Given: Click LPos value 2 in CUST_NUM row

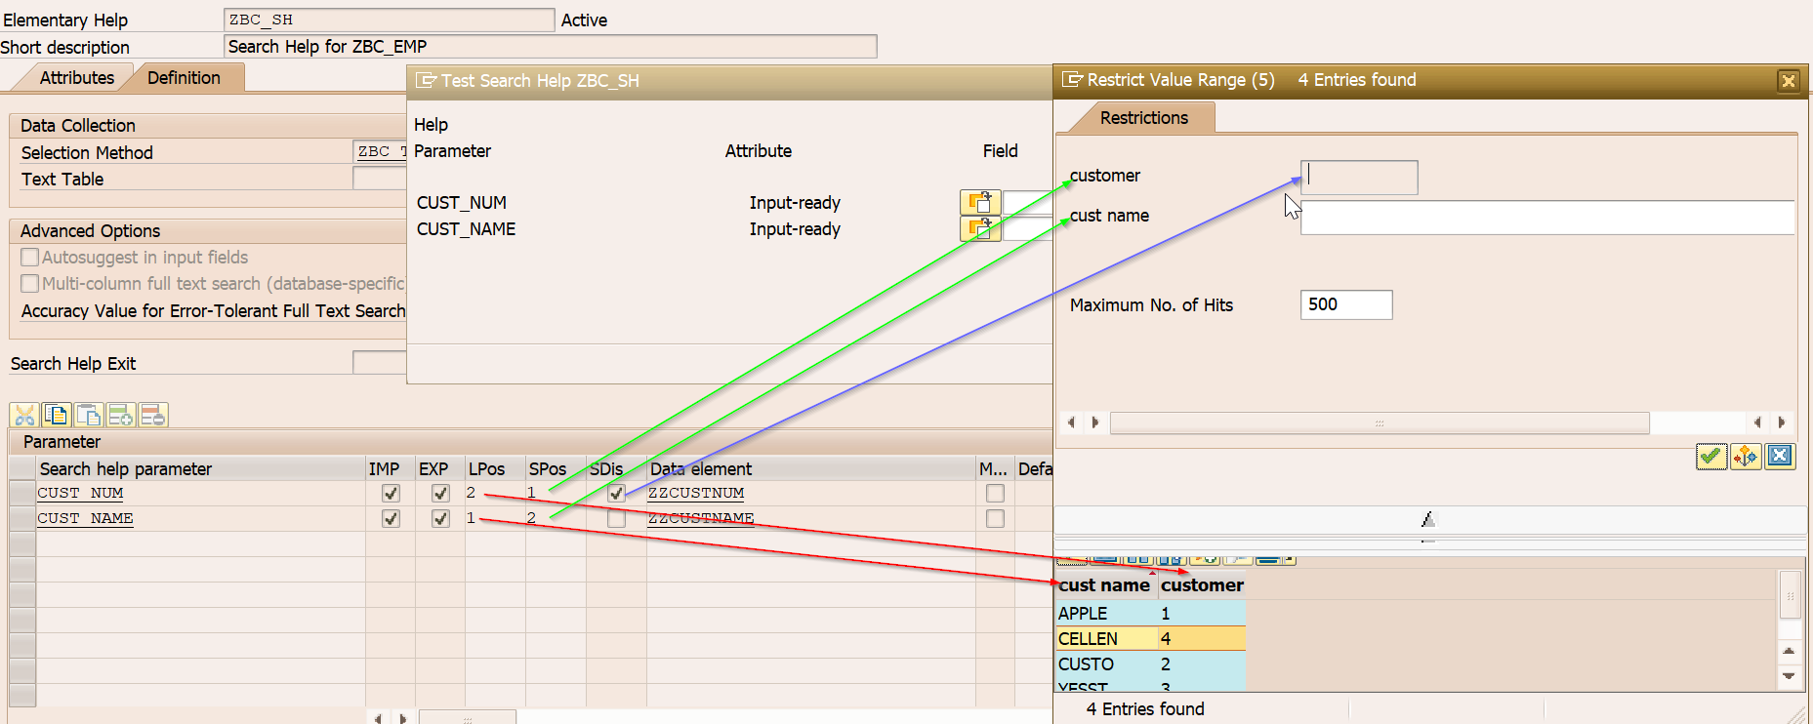Looking at the screenshot, I should pos(472,493).
